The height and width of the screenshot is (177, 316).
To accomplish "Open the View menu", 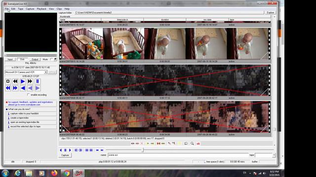I will [x=51, y=9].
